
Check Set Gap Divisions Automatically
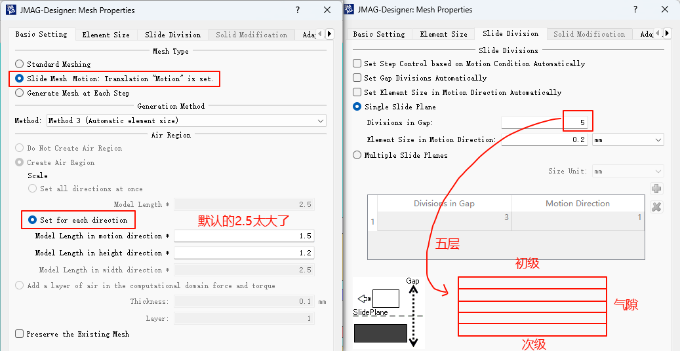point(357,78)
